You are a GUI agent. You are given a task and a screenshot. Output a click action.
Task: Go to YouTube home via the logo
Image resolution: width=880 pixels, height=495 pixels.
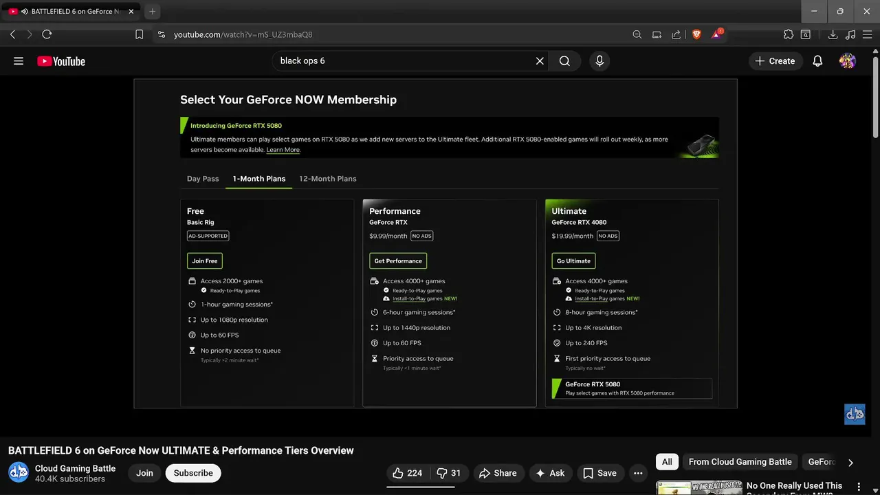pos(61,61)
